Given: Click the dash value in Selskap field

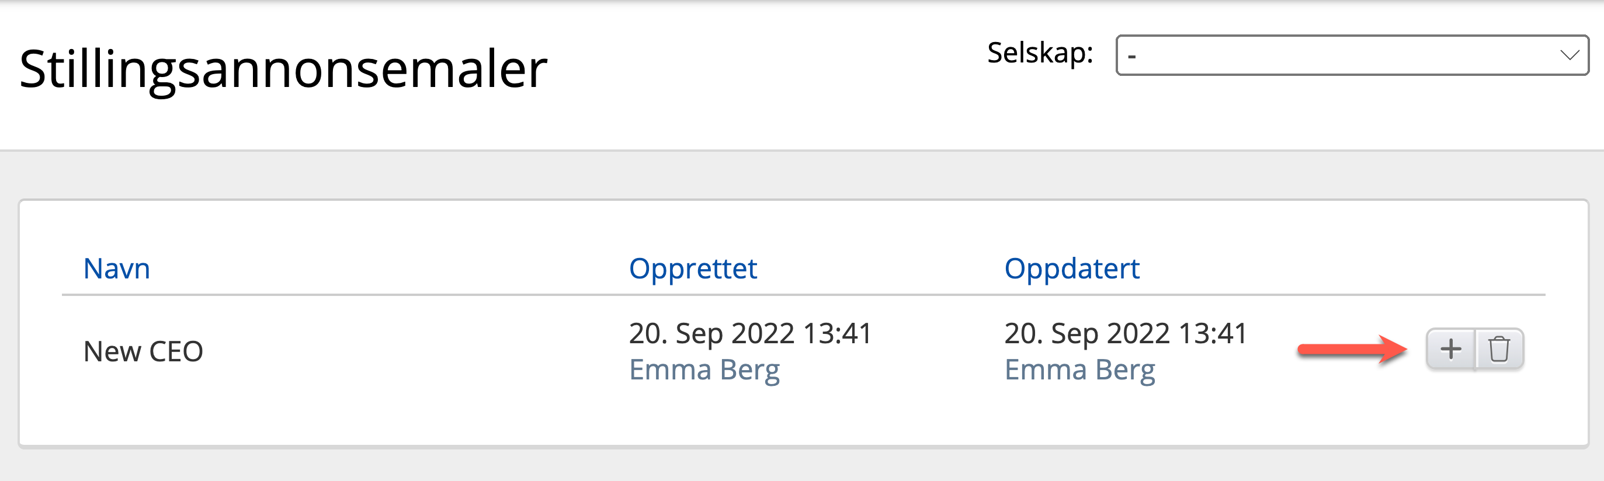Looking at the screenshot, I should [x=1132, y=57].
